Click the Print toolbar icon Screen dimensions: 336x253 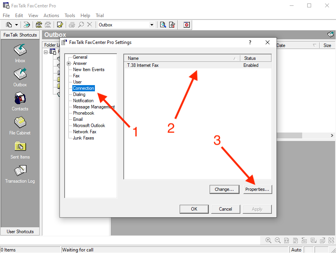click(72, 25)
